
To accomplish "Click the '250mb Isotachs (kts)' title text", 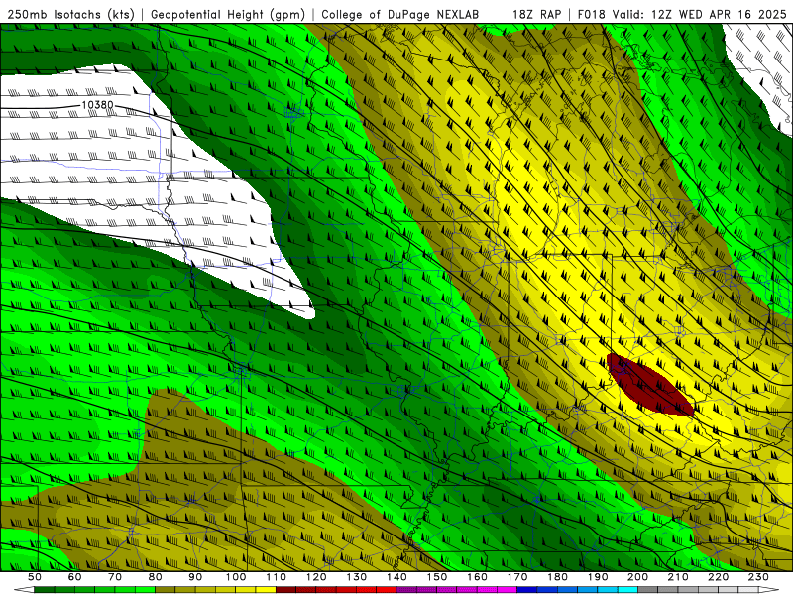I will [70, 14].
